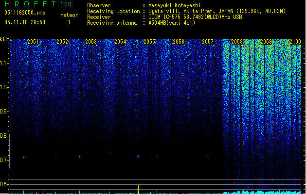Click the 2057 time marker

(x=208, y=42)
